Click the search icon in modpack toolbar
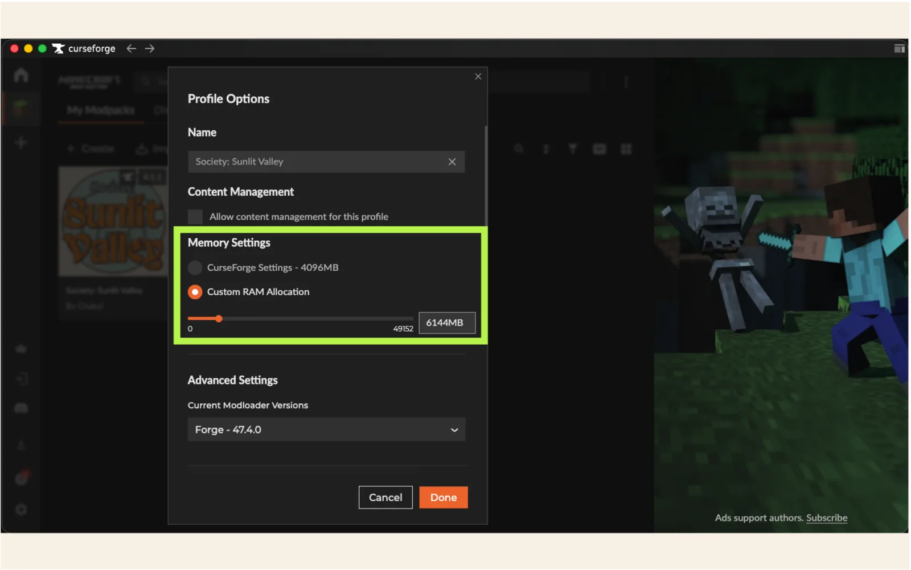Viewport: 911px width, 570px height. pos(519,149)
